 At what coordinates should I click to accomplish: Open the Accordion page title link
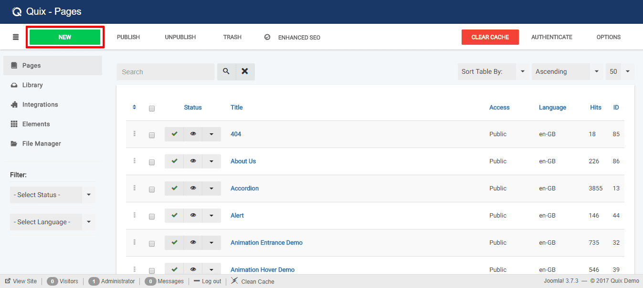coord(244,189)
